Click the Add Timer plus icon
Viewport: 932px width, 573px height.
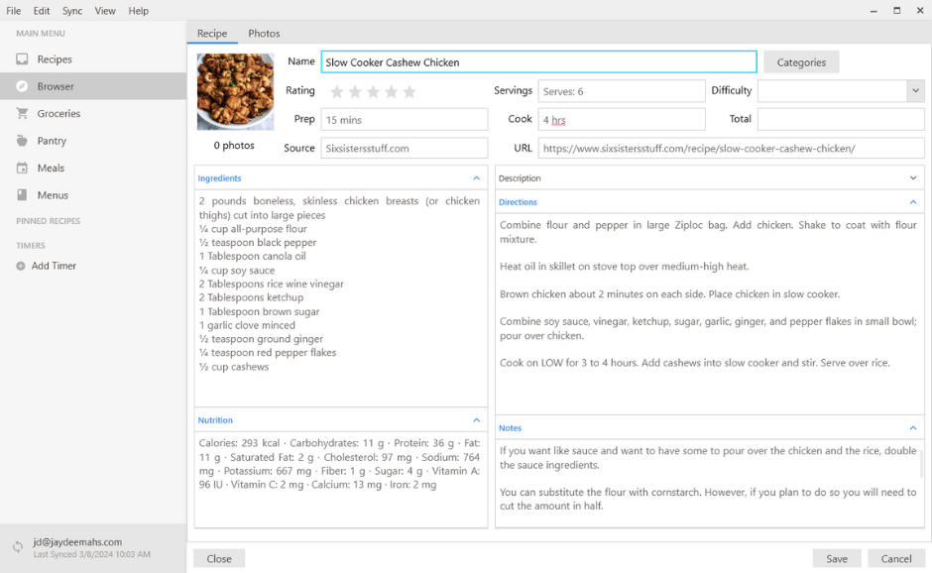pyautogui.click(x=21, y=266)
